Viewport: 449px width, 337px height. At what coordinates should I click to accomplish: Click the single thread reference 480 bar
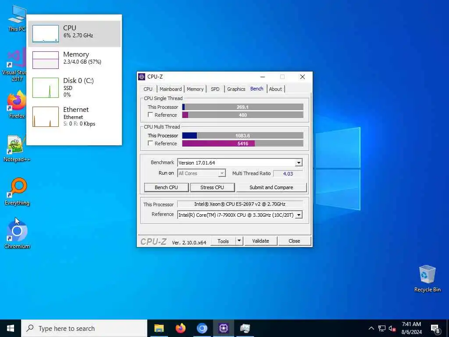point(243,115)
